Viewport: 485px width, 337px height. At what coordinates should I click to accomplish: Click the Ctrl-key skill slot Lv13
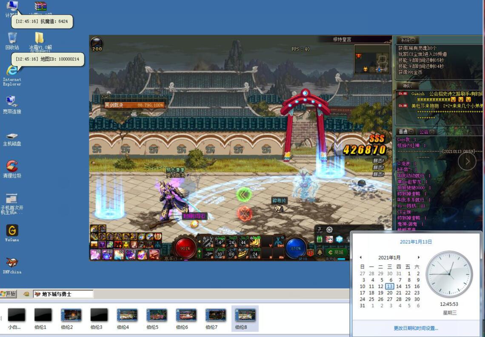(280, 242)
